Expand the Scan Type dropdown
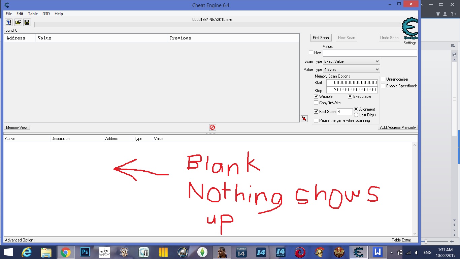The width and height of the screenshot is (460, 259). [351, 61]
